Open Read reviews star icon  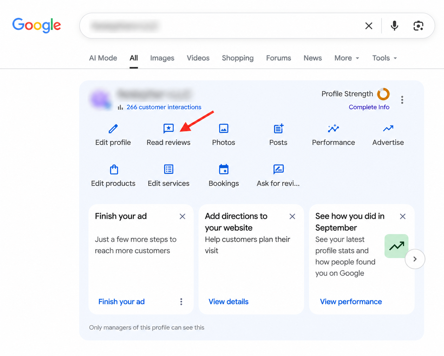pyautogui.click(x=168, y=129)
